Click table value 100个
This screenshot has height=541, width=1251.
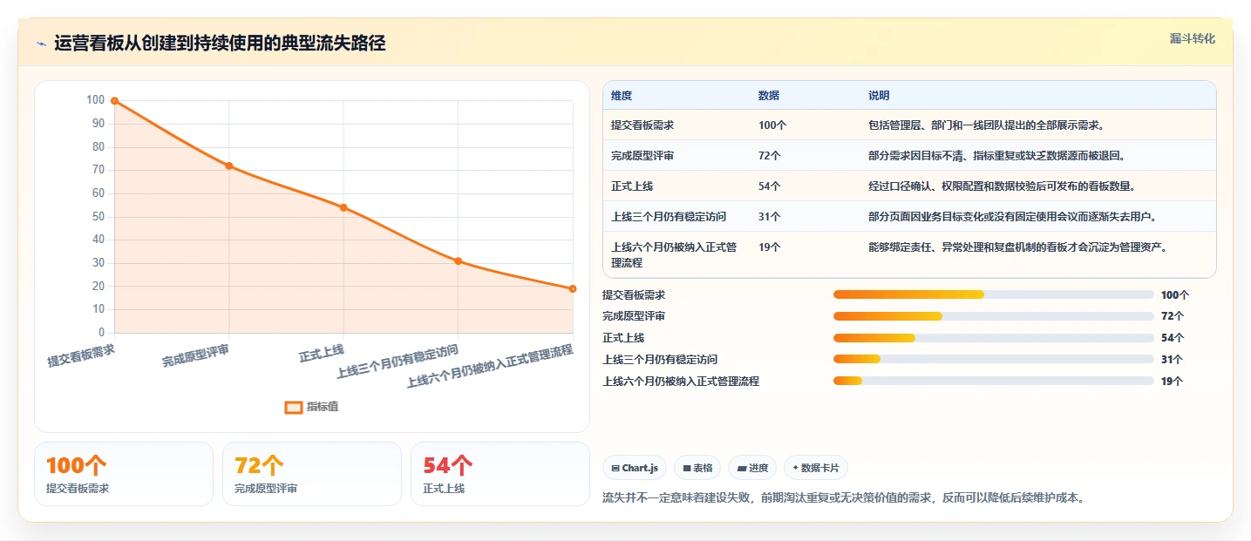[772, 125]
